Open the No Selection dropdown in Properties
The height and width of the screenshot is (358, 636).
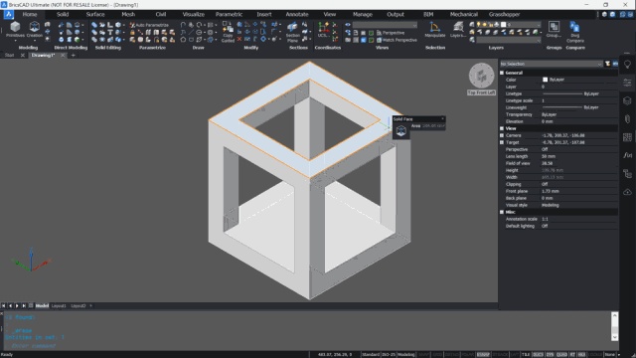(x=551, y=64)
